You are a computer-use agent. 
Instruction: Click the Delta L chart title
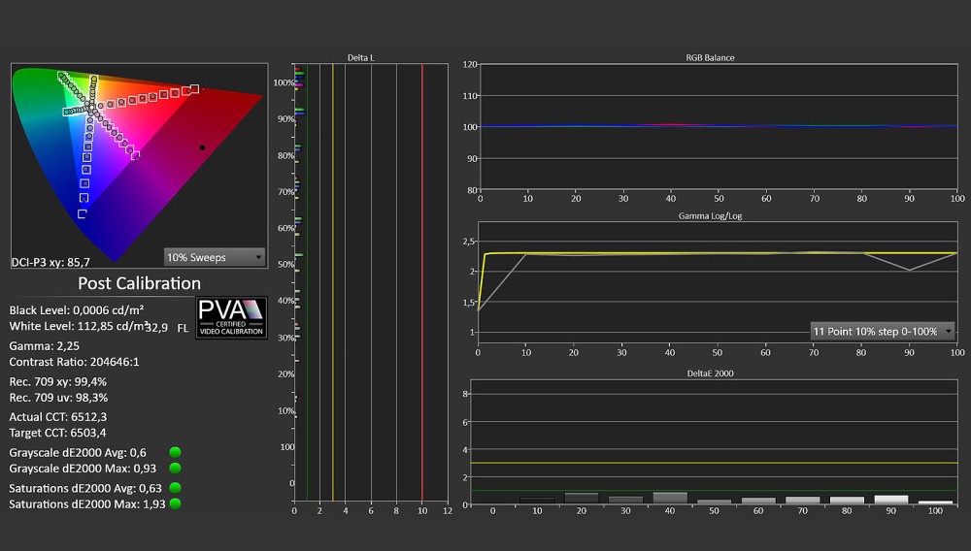pyautogui.click(x=360, y=57)
